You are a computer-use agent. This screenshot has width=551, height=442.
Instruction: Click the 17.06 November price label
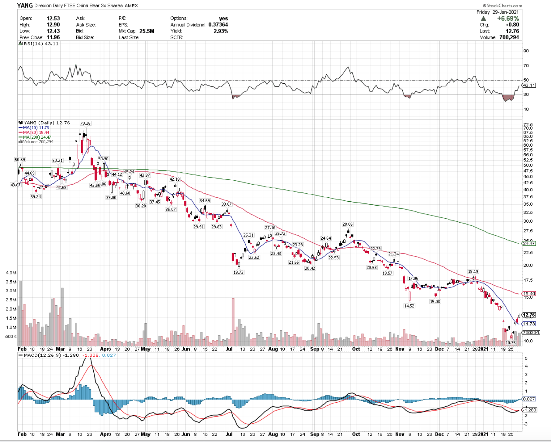click(413, 278)
